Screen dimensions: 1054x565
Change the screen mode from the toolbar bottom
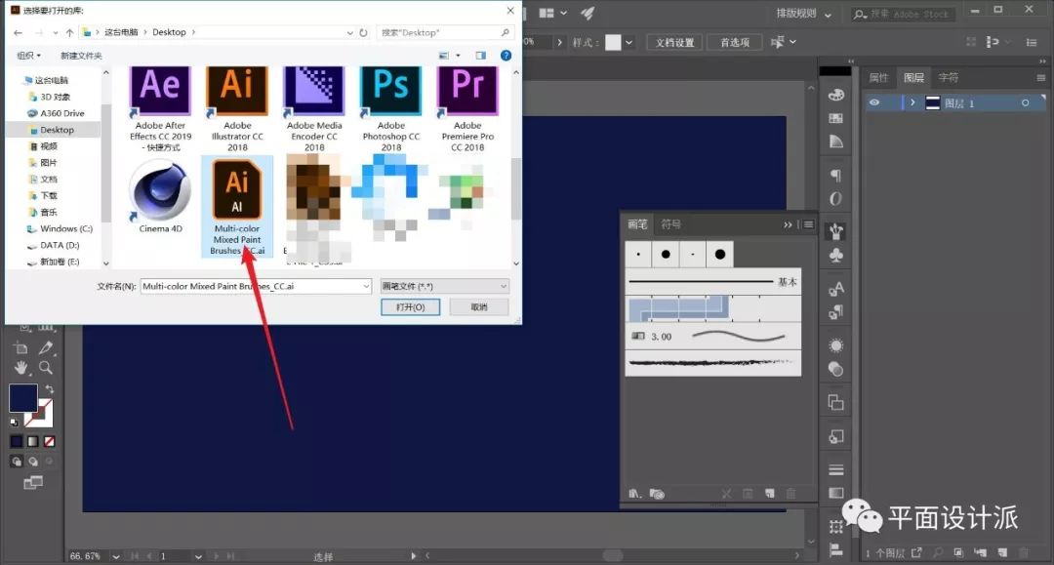(33, 482)
